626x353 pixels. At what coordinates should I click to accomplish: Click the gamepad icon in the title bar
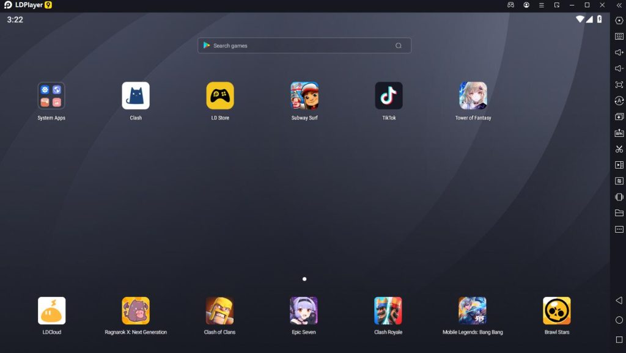pos(511,5)
